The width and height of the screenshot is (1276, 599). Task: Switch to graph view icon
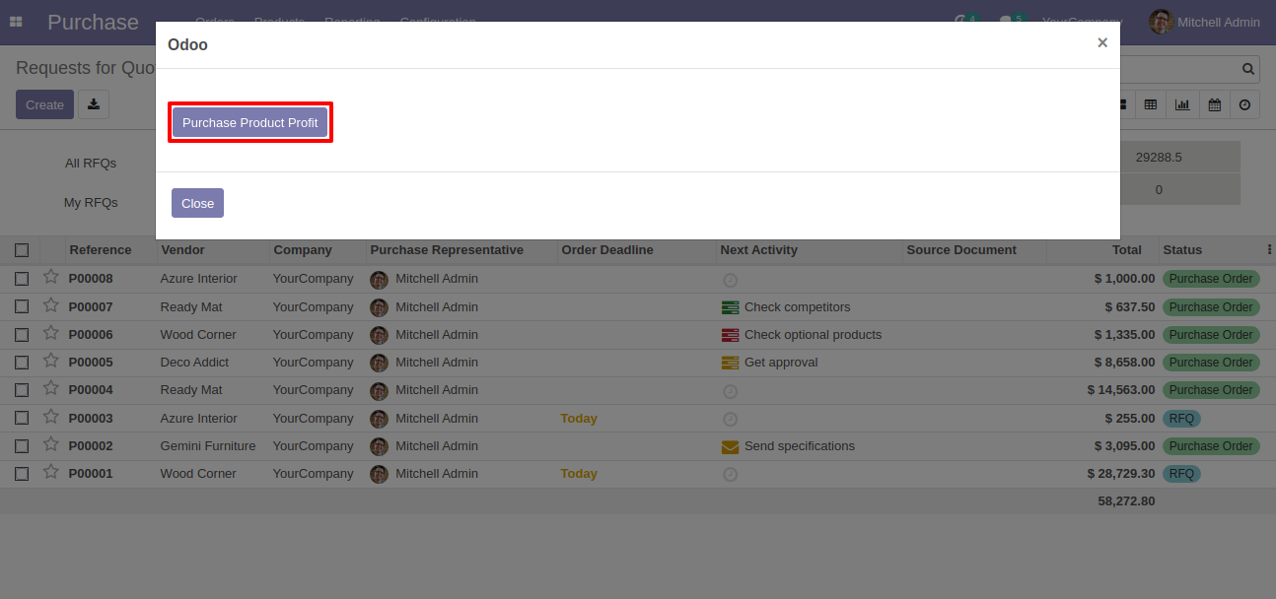pyautogui.click(x=1182, y=104)
